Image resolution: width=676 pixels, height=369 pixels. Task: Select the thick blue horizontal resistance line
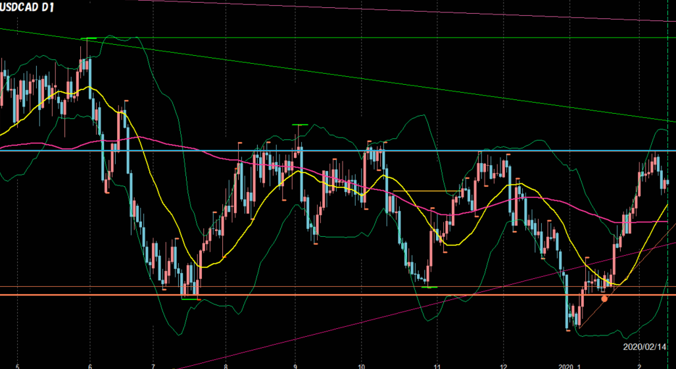point(338,151)
